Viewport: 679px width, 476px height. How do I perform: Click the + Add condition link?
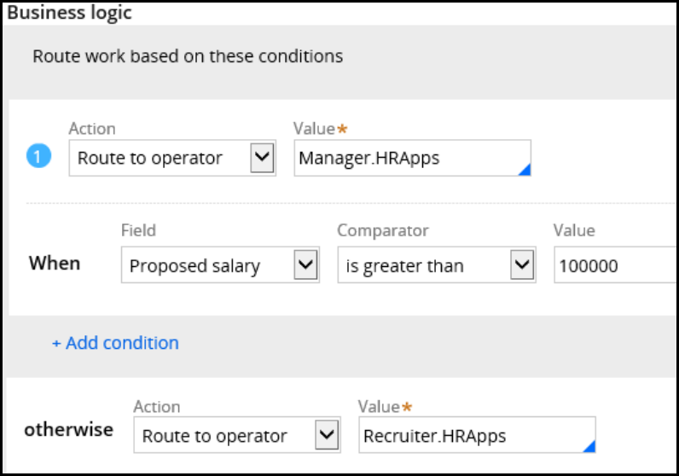pos(115,343)
